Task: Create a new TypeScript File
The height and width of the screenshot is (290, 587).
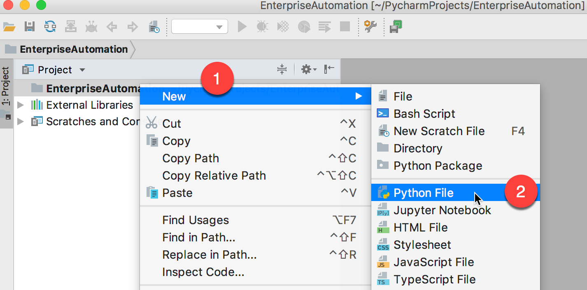Action: point(455,279)
